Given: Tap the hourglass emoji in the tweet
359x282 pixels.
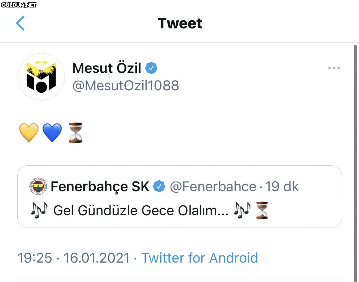Looking at the screenshot, I should pyautogui.click(x=75, y=132).
